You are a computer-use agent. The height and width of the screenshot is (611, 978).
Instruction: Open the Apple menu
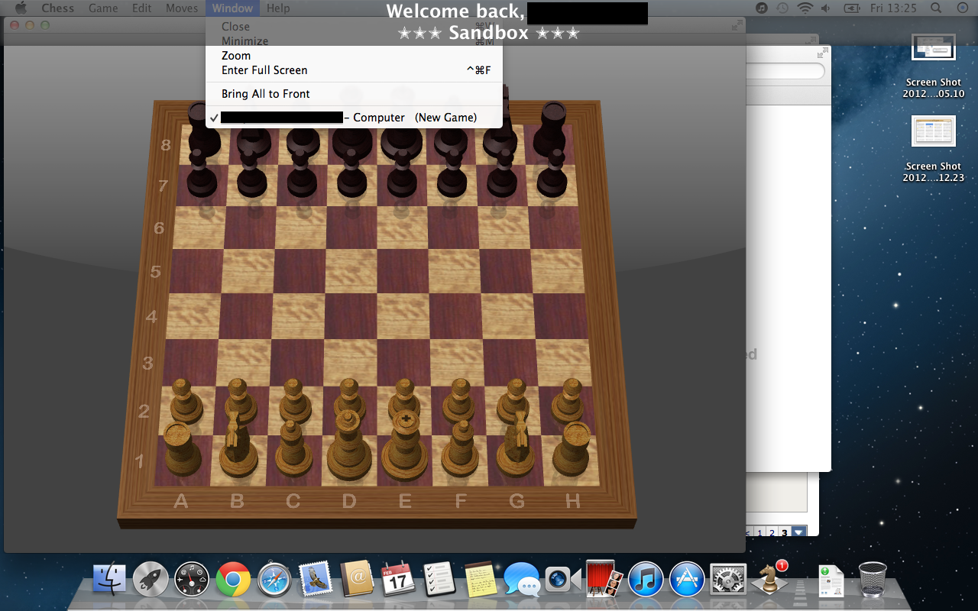pyautogui.click(x=21, y=8)
